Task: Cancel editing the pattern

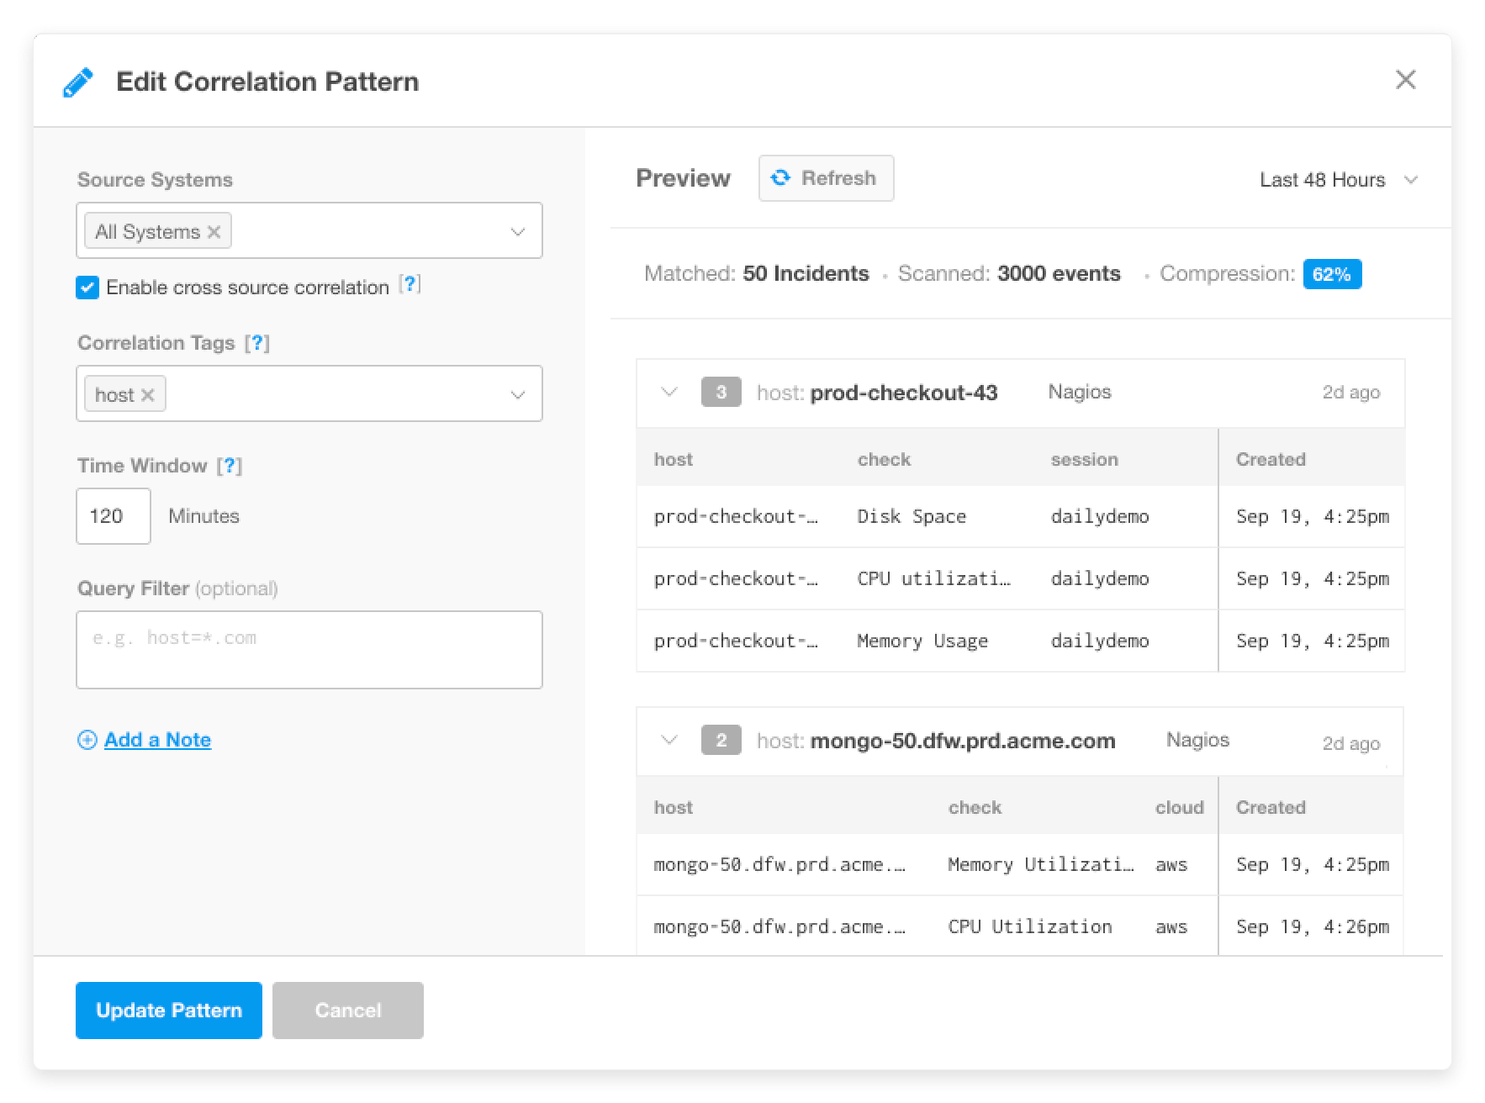Action: [x=347, y=1010]
